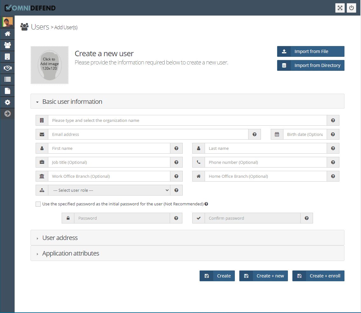Focus the Password input field

(x=122, y=218)
